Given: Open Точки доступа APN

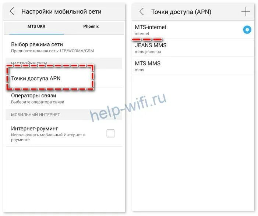Looking at the screenshot, I should (x=64, y=78).
